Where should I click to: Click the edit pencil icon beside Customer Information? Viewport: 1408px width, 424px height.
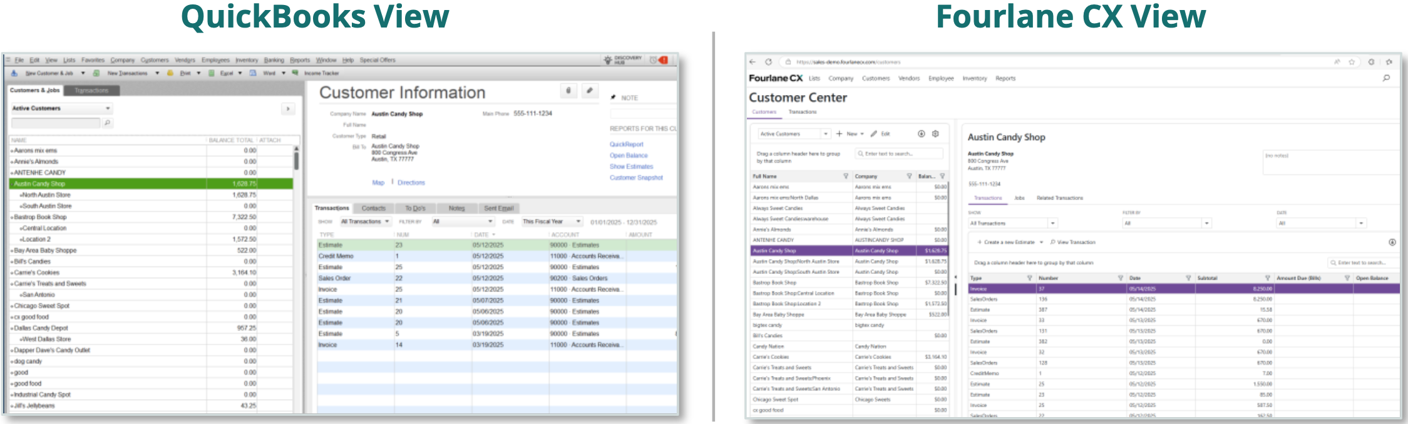[x=589, y=91]
